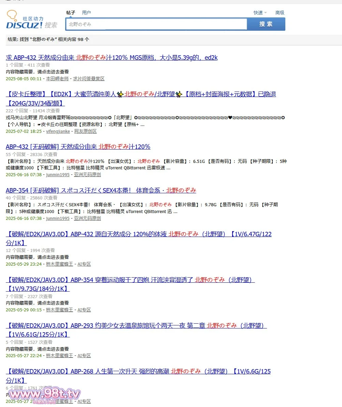Viewport: 342px width, 407px height.
Task: Open the ABP-293 result title
Action: tap(136, 326)
